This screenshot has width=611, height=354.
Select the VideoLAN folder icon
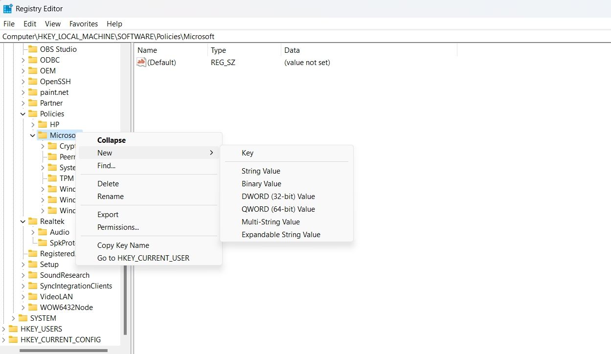33,296
